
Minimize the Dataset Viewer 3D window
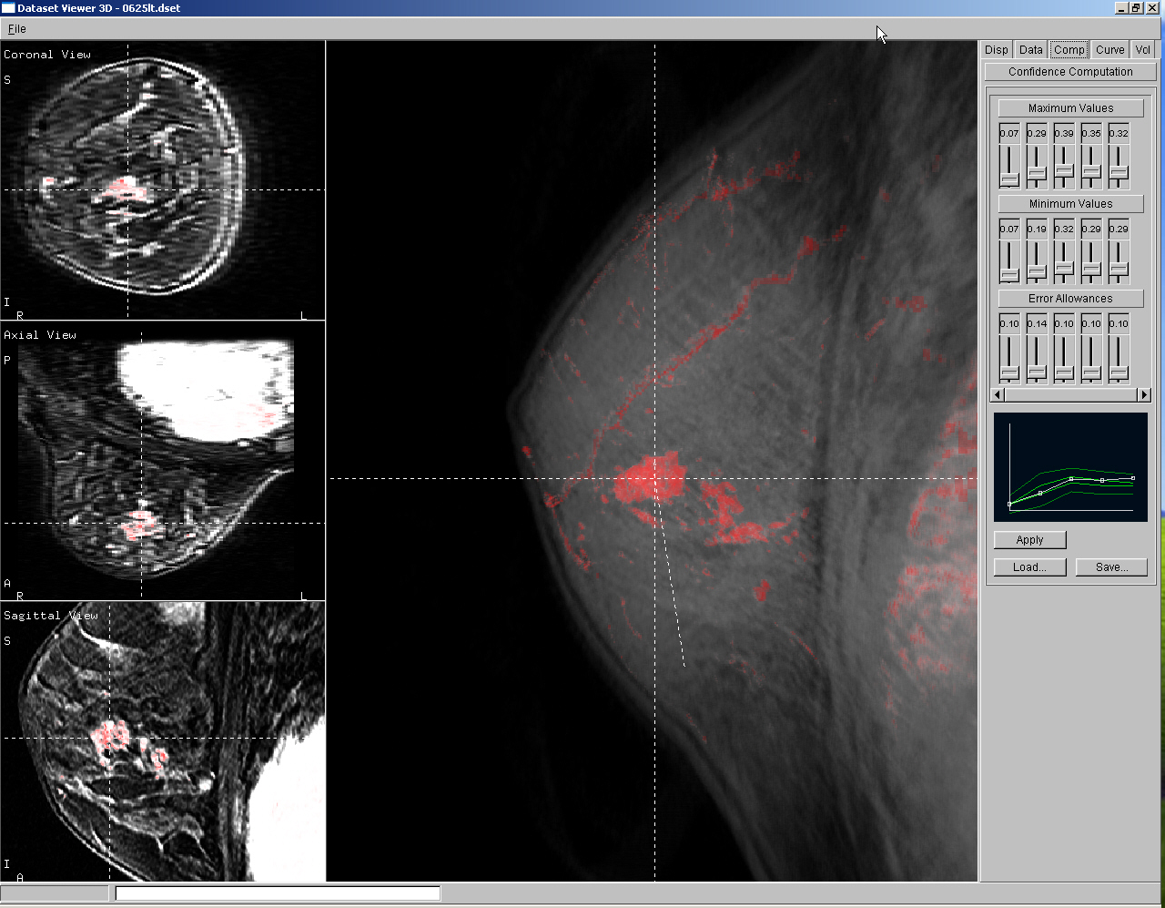pyautogui.click(x=1121, y=8)
